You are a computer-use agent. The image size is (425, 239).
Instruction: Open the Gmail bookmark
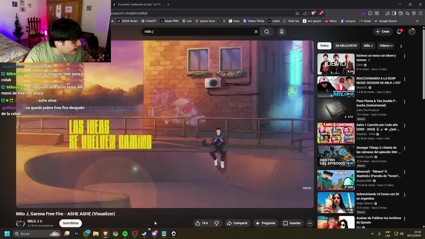pyautogui.click(x=365, y=21)
